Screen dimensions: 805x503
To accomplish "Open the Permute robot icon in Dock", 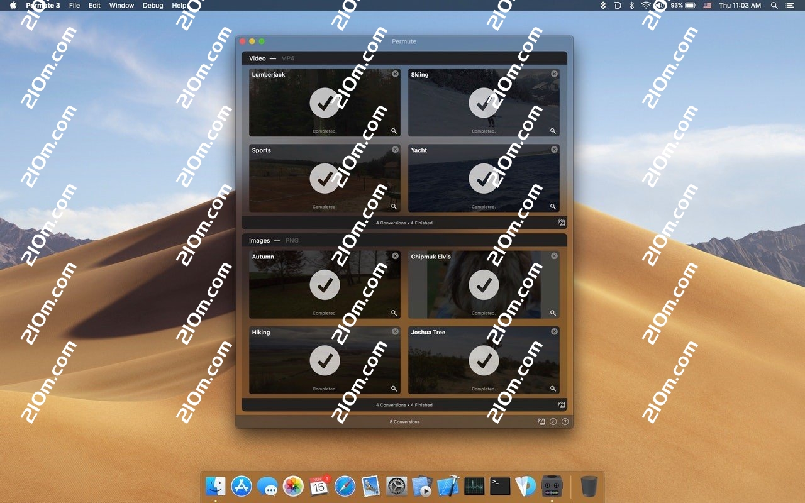I will pos(552,486).
